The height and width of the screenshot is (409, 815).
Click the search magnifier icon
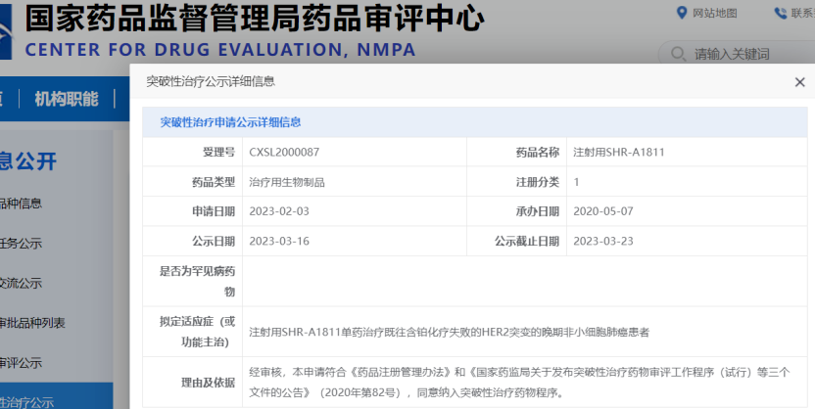[x=678, y=54]
